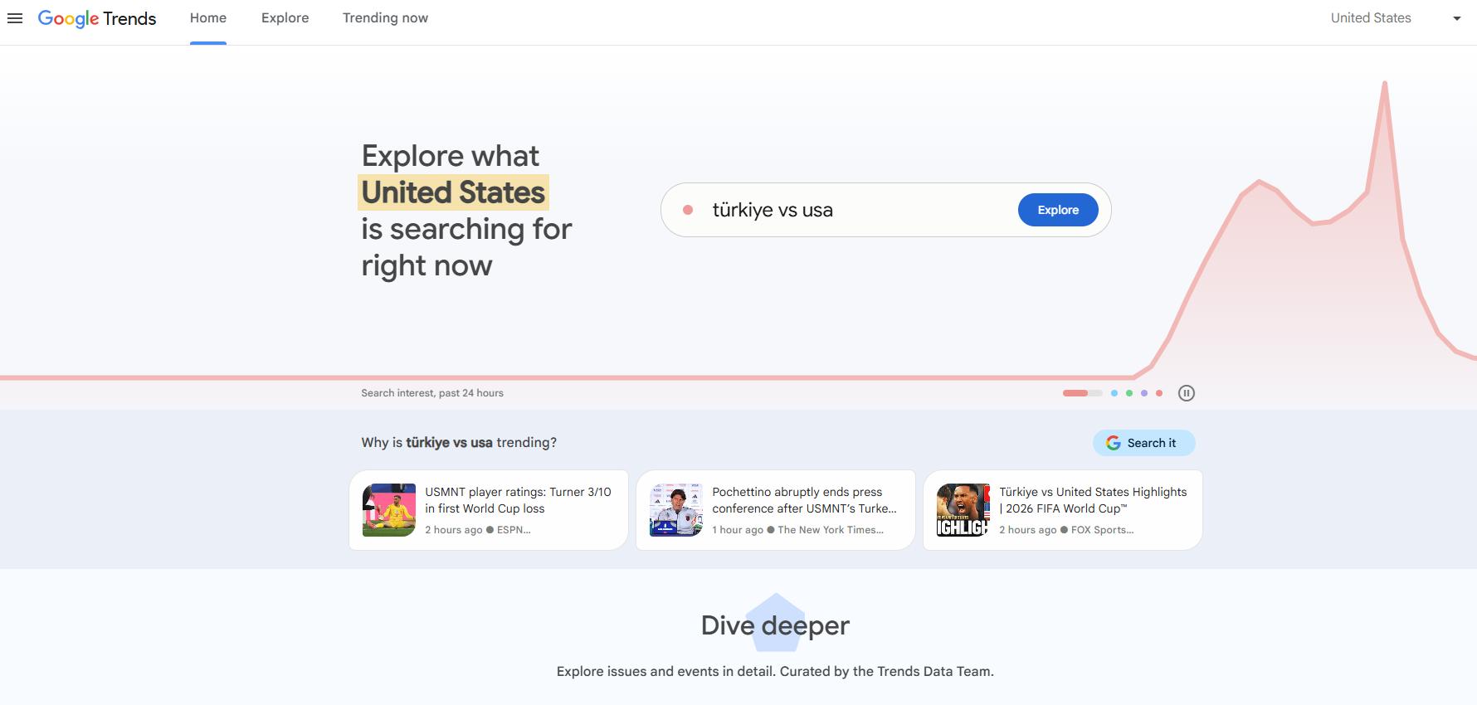Click the 'Why is türkiye vs usa trending?' text
The image size is (1477, 705).
459,443
